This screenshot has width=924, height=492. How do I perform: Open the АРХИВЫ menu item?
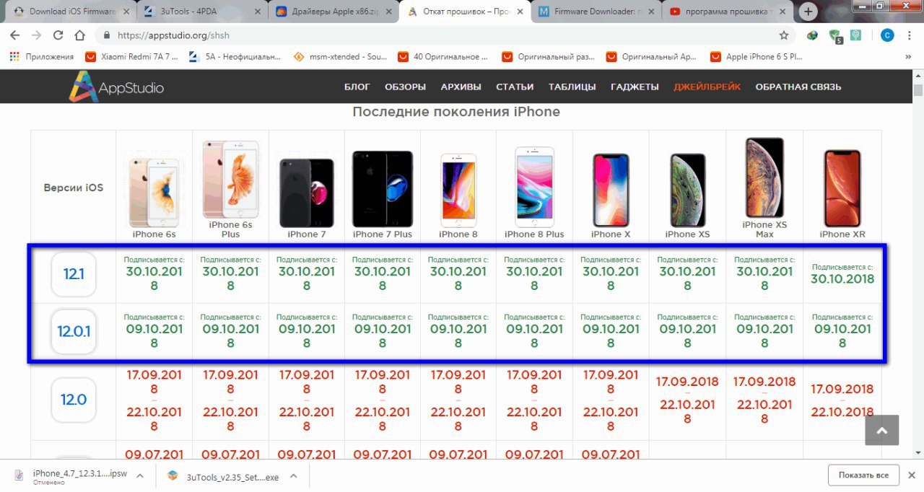(x=461, y=87)
